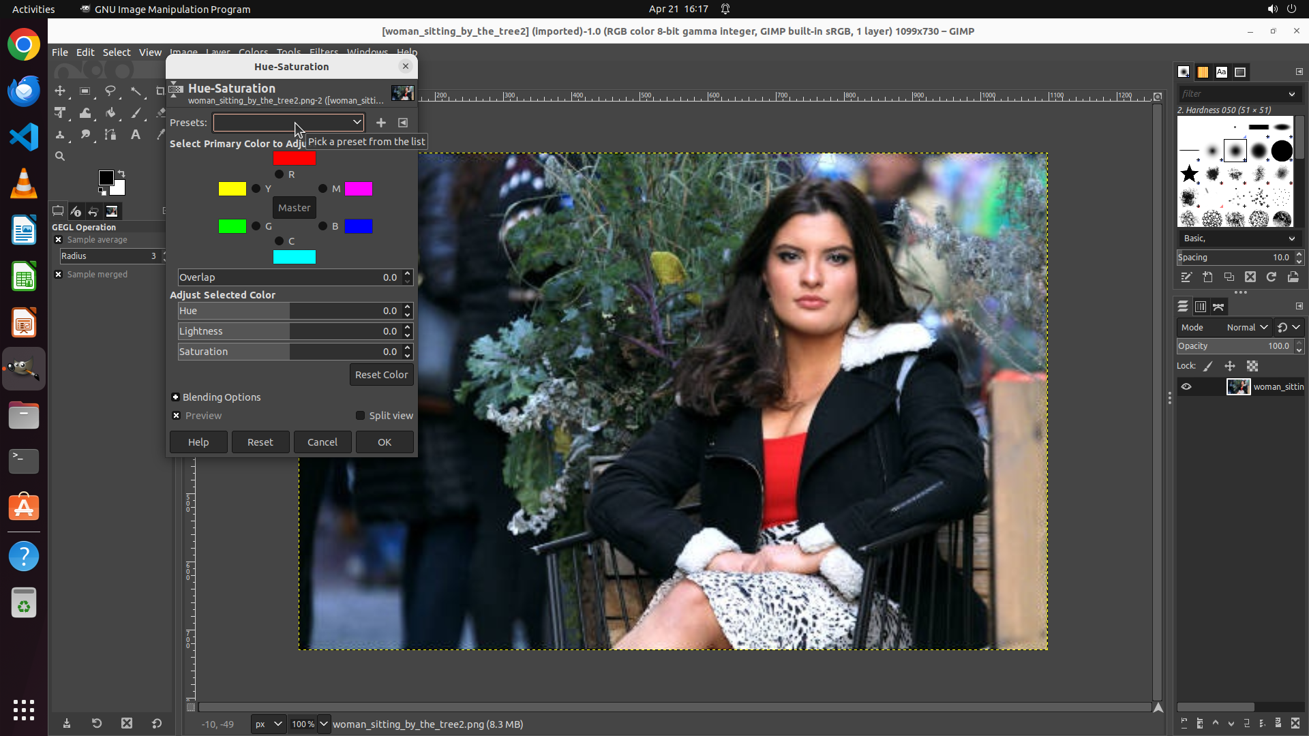The height and width of the screenshot is (736, 1309).
Task: Expand the Blending Options section
Action: pos(176,397)
